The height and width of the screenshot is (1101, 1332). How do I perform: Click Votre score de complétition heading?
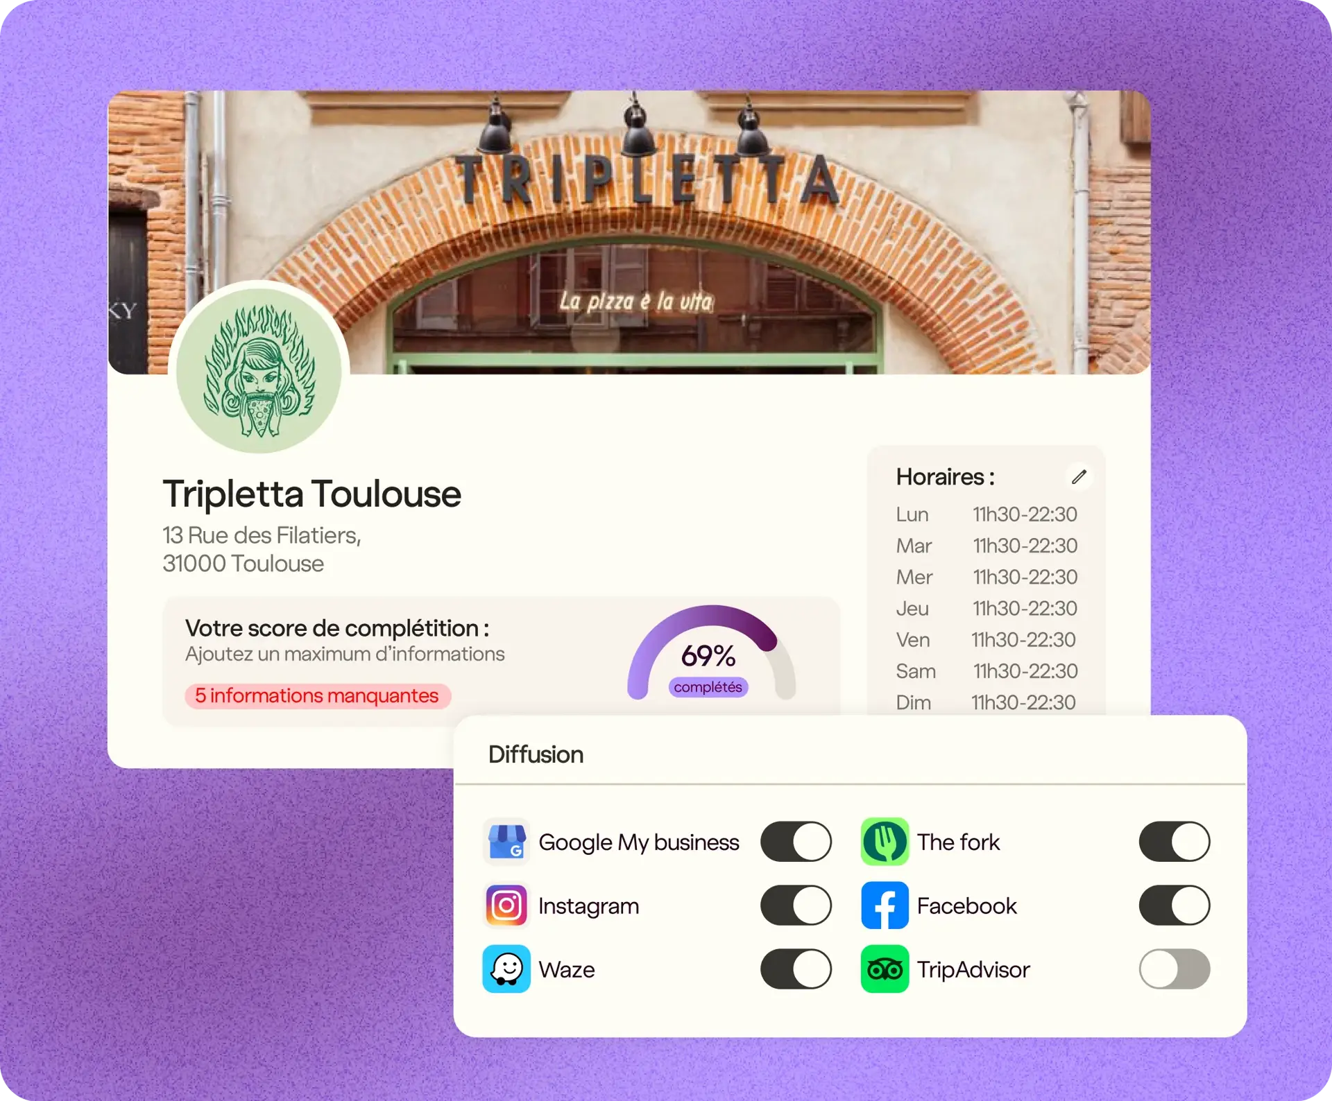point(337,628)
